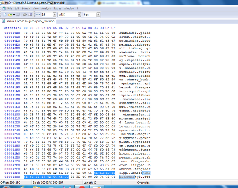Expand the Open file arrow dropdown
238x188 pixels.
point(14,15)
